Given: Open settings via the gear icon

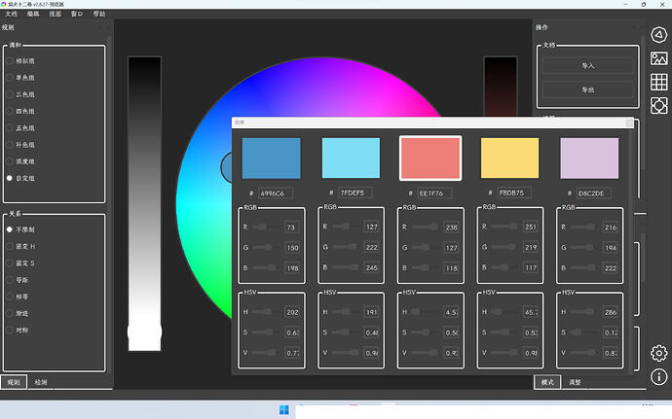Looking at the screenshot, I should click(658, 352).
